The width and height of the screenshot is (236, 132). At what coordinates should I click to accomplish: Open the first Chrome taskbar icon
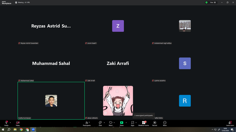(x=21, y=129)
